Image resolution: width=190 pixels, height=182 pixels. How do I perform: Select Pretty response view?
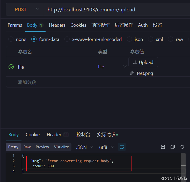pos(13,147)
